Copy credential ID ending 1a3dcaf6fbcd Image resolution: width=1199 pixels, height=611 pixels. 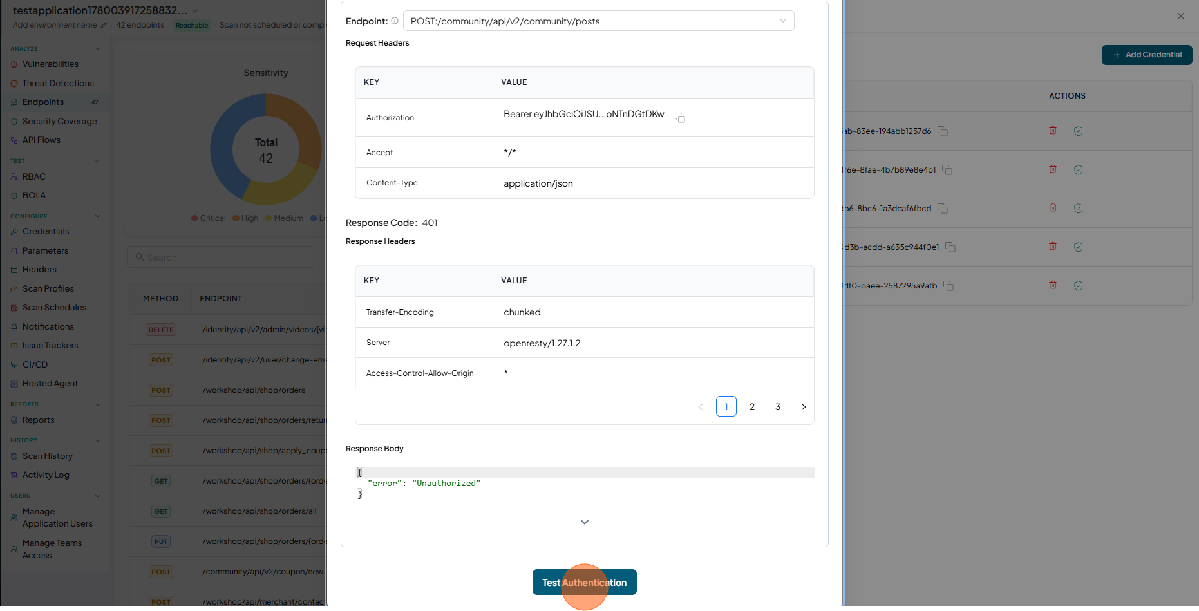pos(943,209)
